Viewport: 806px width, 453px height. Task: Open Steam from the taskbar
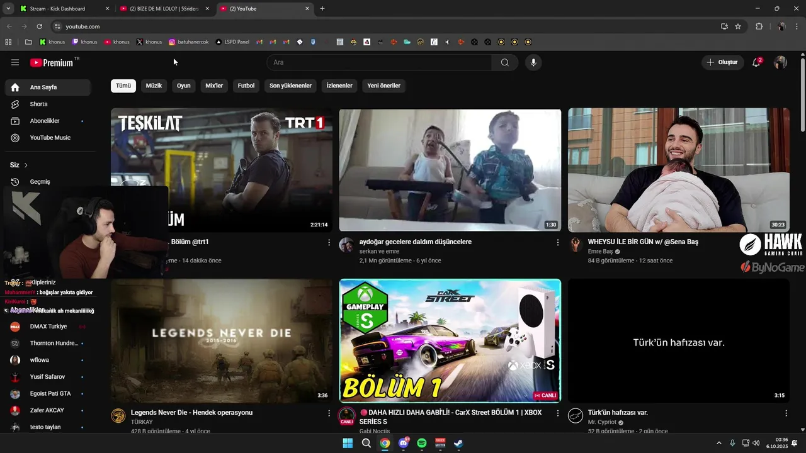pos(458,443)
